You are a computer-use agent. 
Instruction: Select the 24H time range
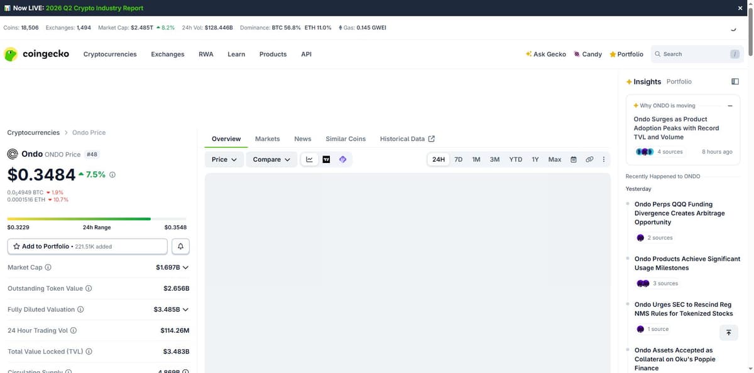click(x=439, y=159)
